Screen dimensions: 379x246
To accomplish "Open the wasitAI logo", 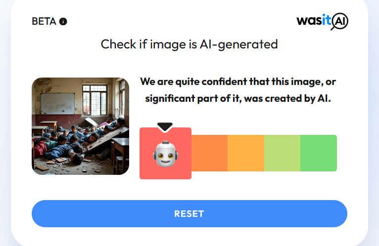I will tap(323, 21).
